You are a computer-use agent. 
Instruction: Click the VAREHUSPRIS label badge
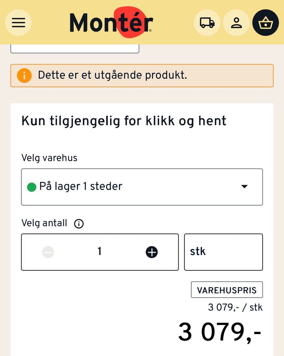(227, 290)
